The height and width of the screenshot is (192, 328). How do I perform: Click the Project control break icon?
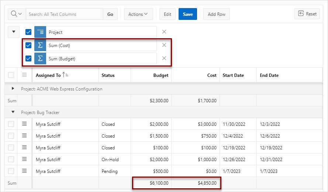coord(40,32)
